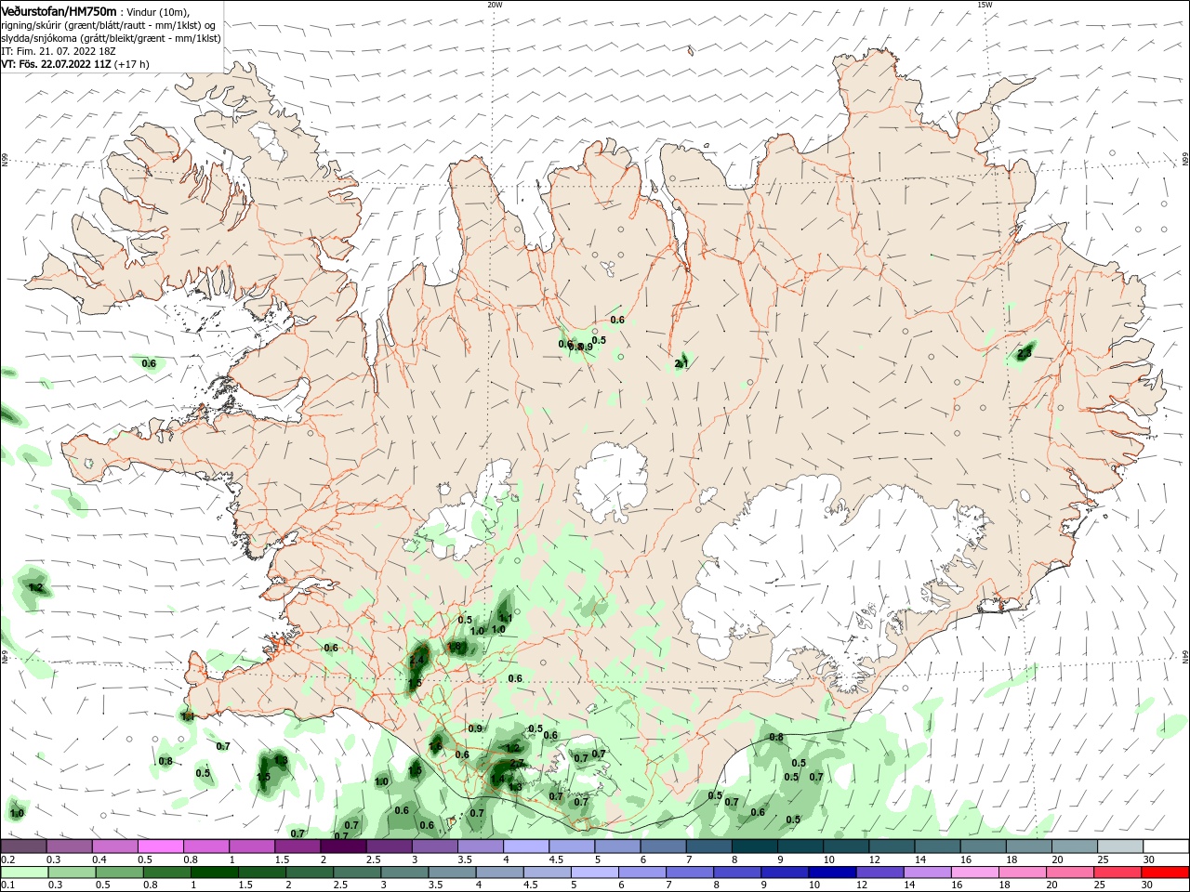Pick the light grey 25 swatch in upper legend row

point(1119,846)
